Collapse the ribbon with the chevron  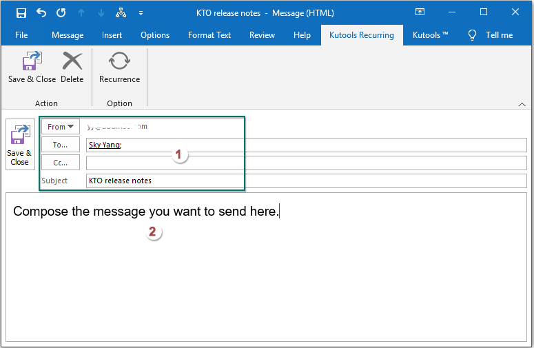(522, 104)
